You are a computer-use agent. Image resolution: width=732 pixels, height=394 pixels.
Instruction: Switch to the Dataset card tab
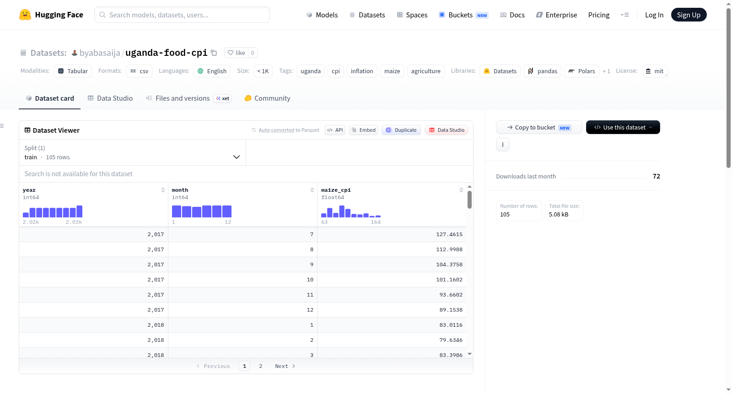50,98
